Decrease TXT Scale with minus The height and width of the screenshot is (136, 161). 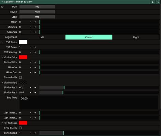point(31,47)
